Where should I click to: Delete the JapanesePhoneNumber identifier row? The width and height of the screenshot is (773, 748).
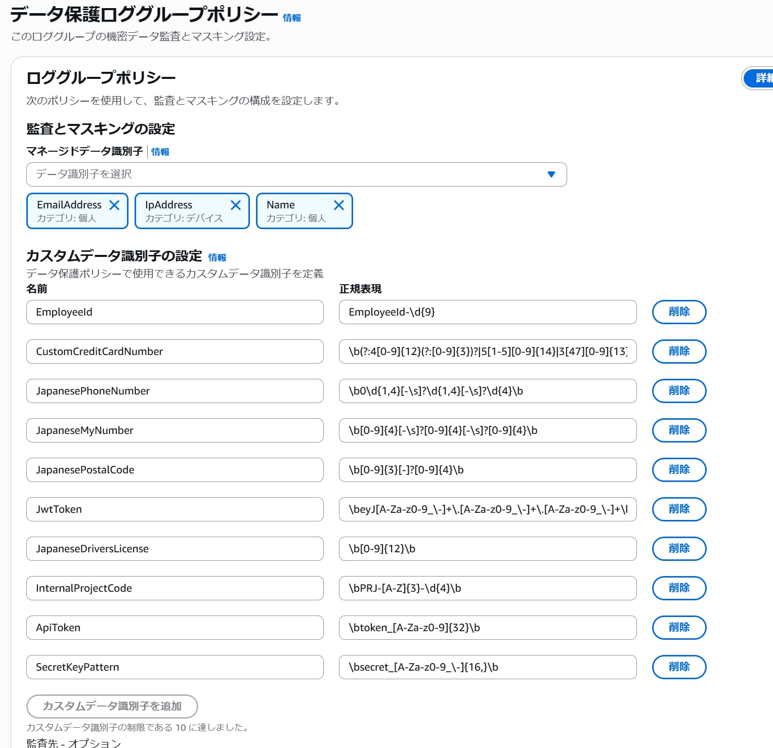pyautogui.click(x=679, y=391)
